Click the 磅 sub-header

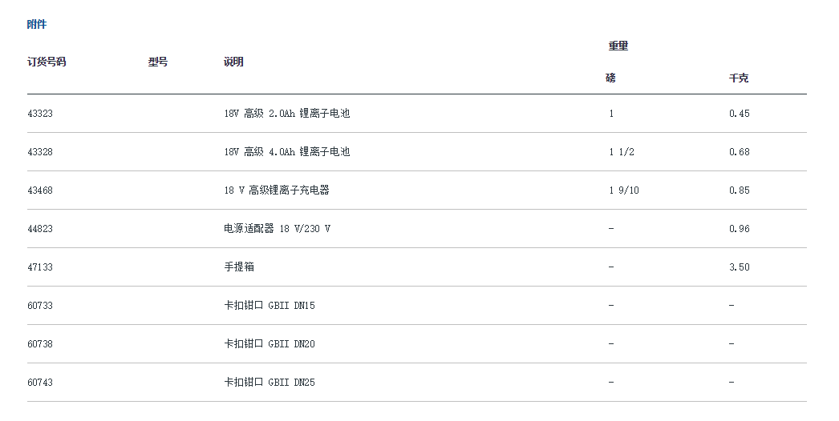[x=611, y=78]
